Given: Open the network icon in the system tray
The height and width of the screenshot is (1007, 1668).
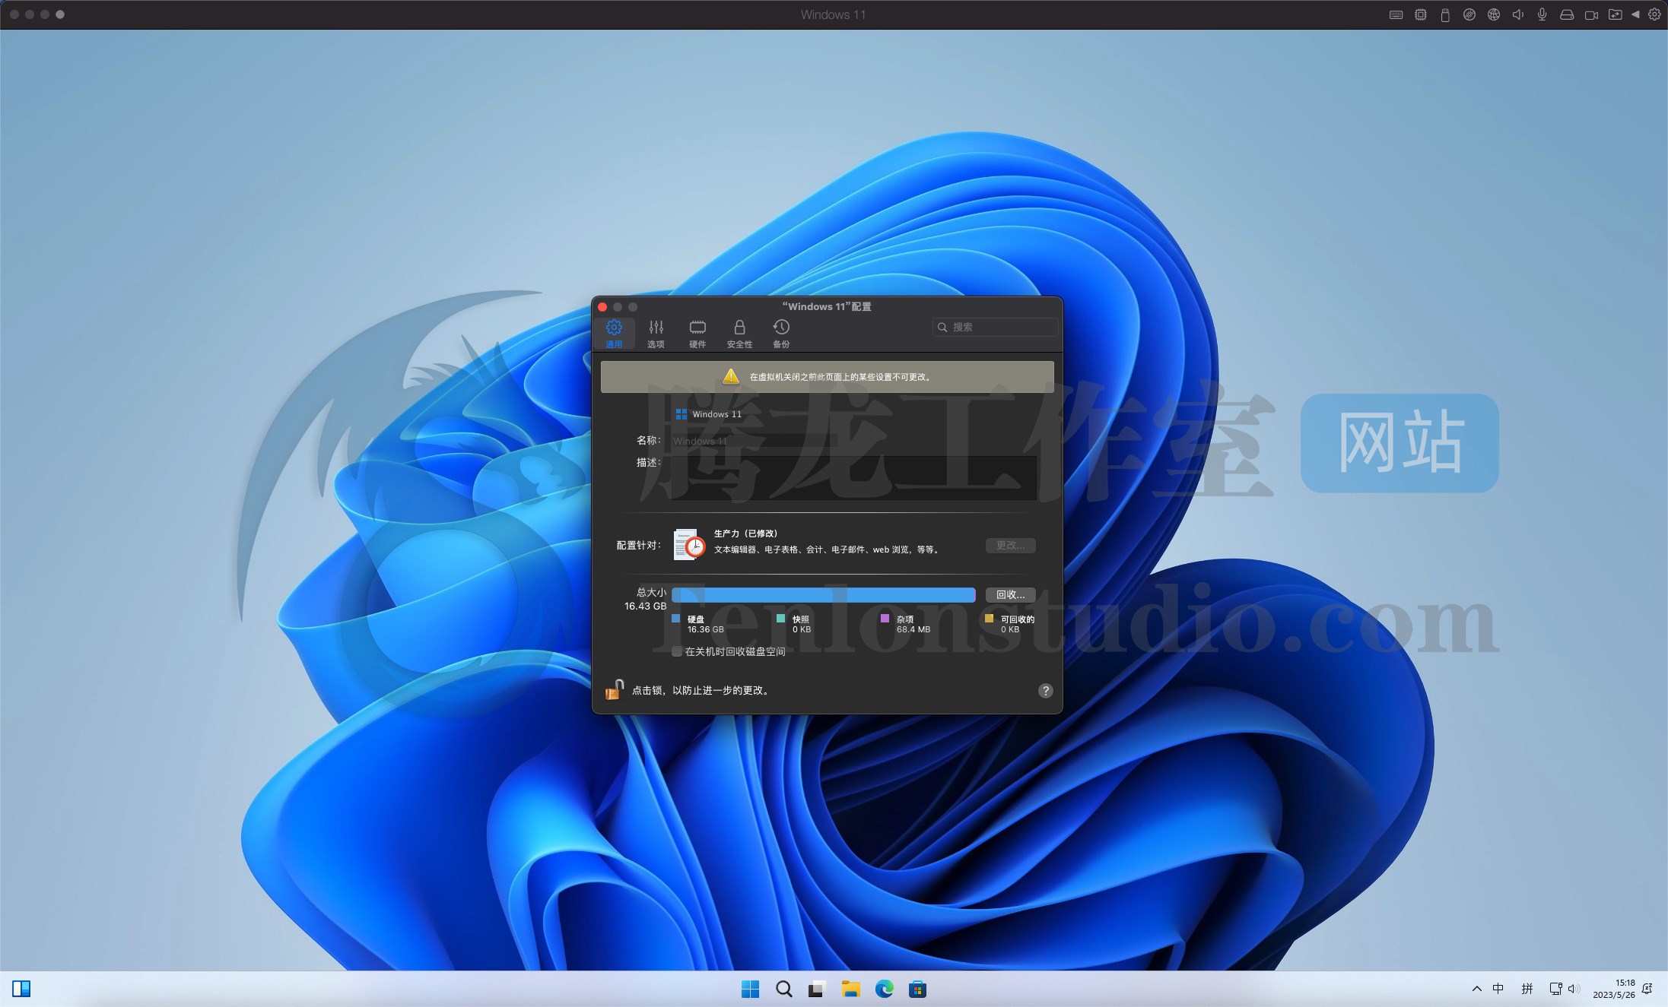Looking at the screenshot, I should (1555, 989).
